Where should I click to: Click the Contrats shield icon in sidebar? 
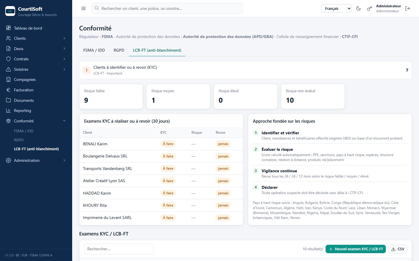tap(8, 59)
